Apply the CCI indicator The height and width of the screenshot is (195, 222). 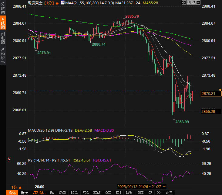click(x=108, y=193)
